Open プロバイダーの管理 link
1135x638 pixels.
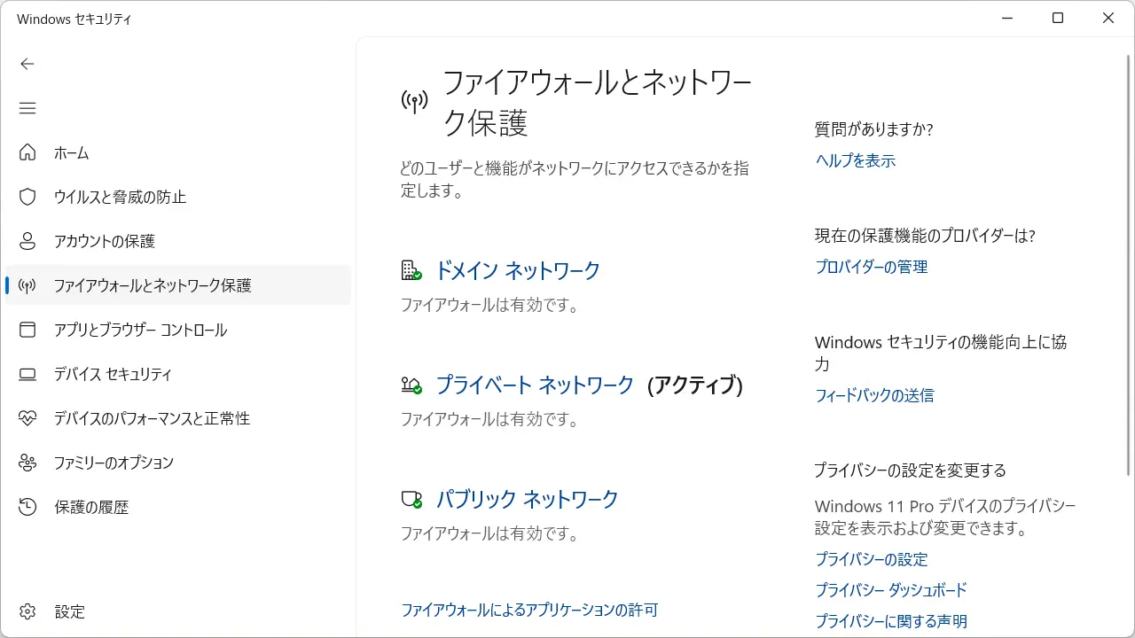coord(871,267)
